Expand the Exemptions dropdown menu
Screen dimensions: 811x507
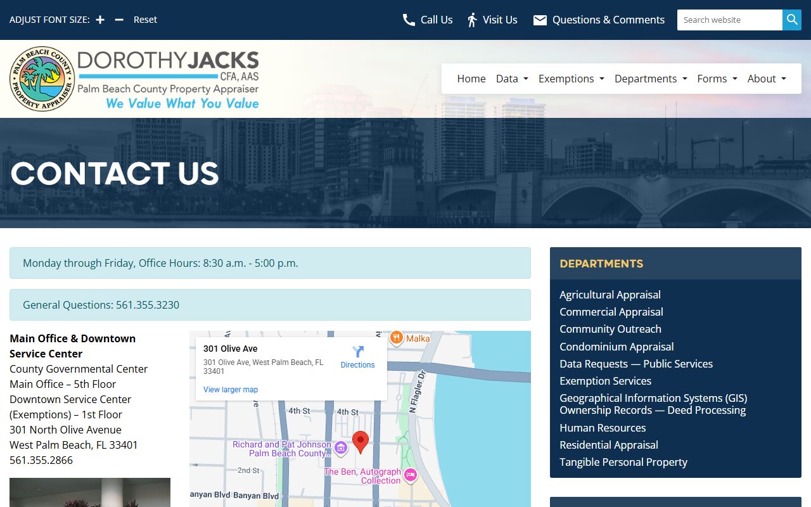pyautogui.click(x=572, y=79)
